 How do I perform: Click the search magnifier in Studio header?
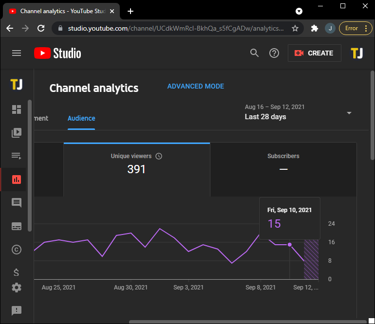click(254, 53)
